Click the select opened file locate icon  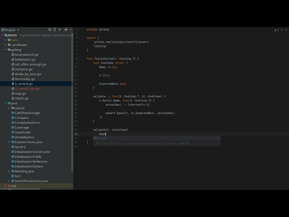(x=50, y=30)
